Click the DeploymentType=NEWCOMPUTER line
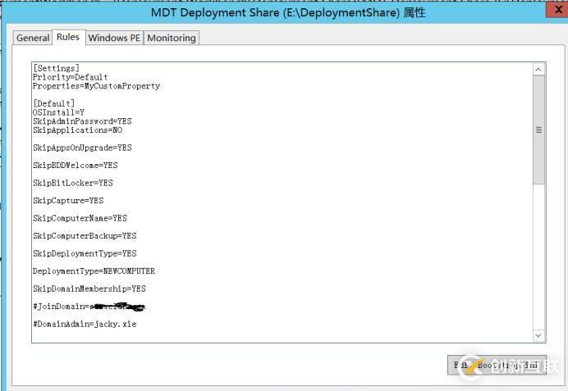This screenshot has width=568, height=391. click(94, 271)
